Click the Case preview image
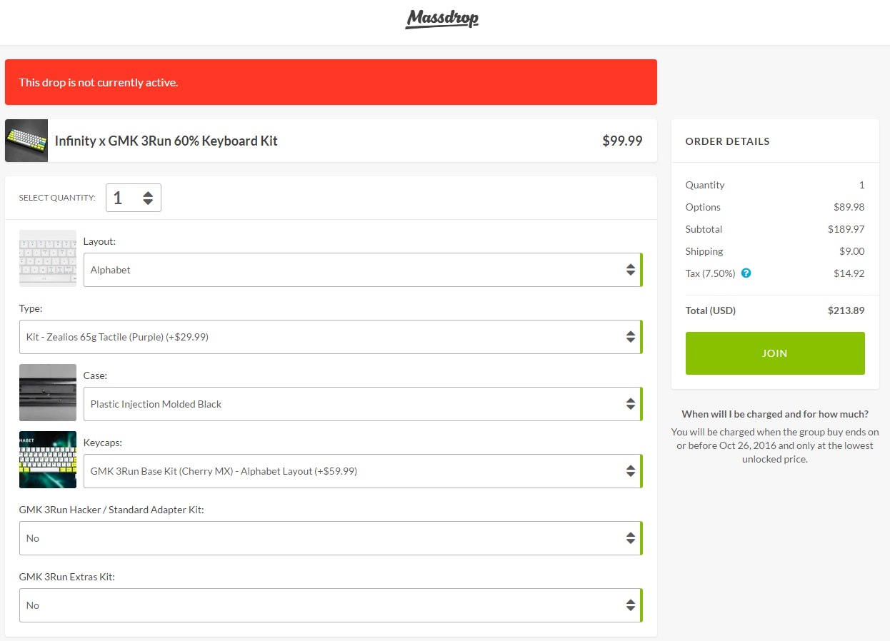The height and width of the screenshot is (641, 890). 48,393
